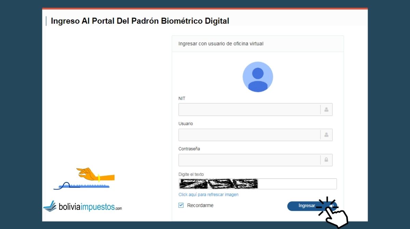Click the padlock icon in Contraseña field
This screenshot has height=229, width=410.
tap(326, 160)
